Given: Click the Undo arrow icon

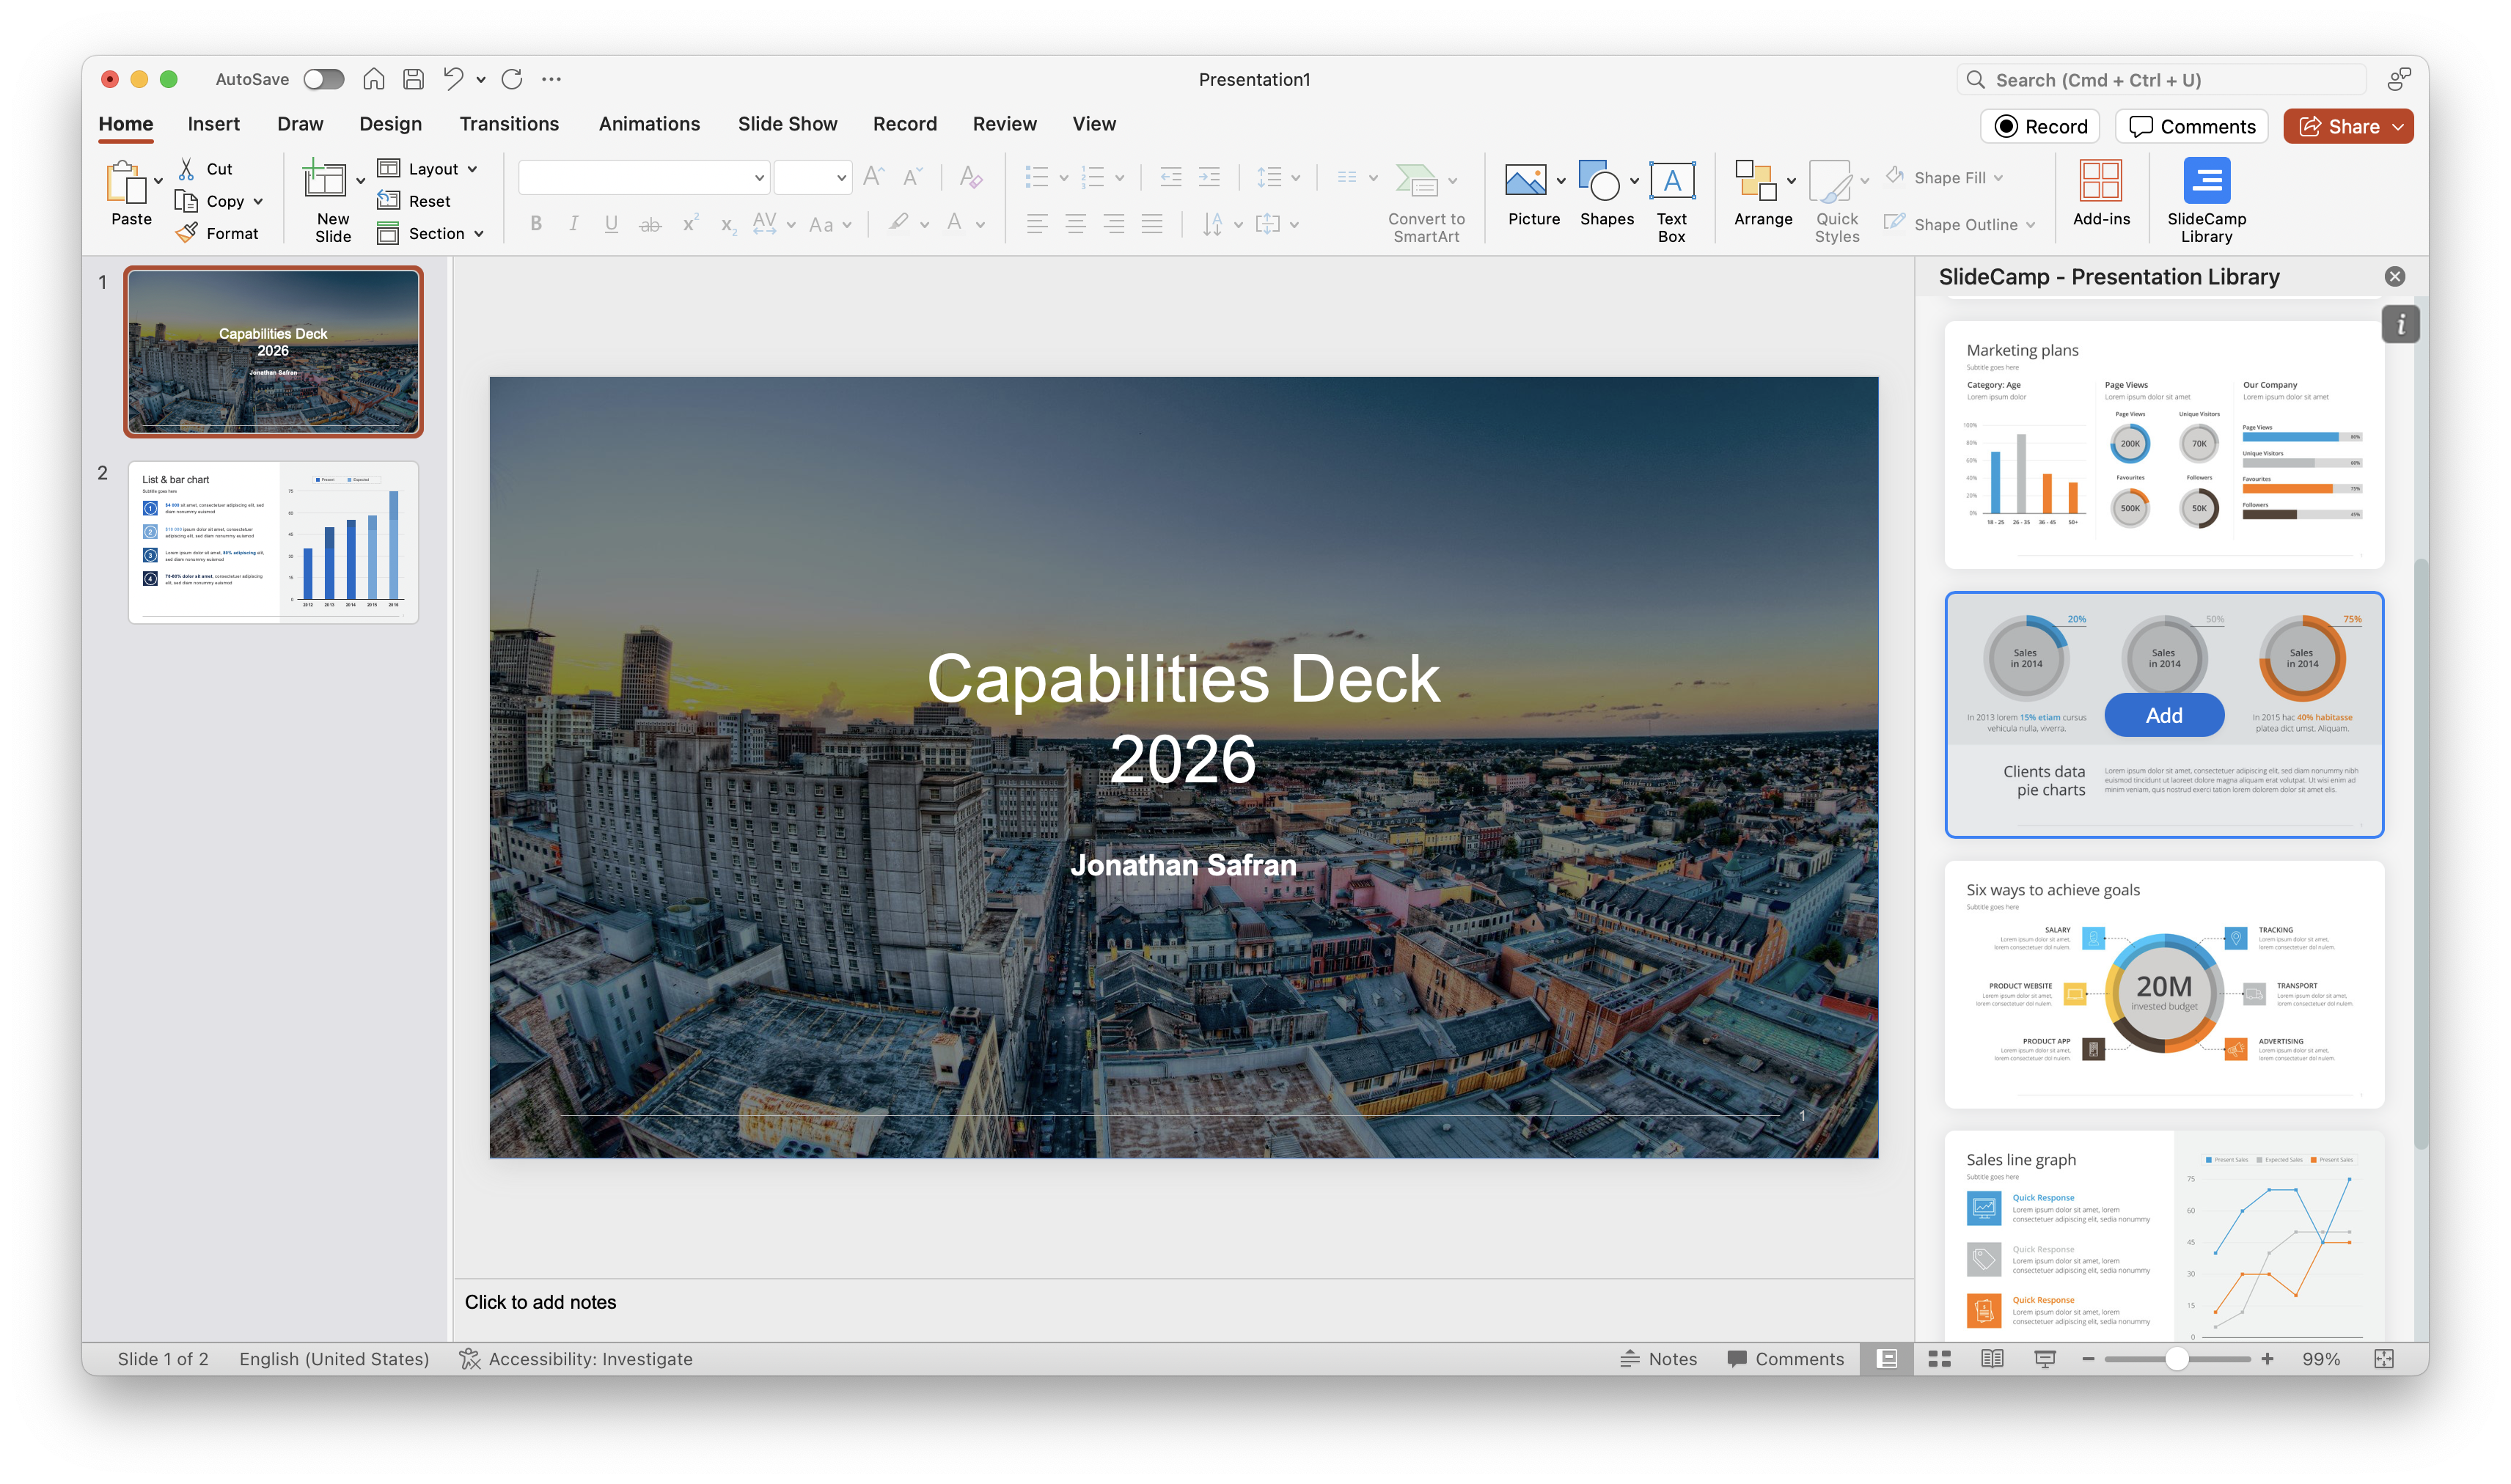Looking at the screenshot, I should click(x=453, y=79).
